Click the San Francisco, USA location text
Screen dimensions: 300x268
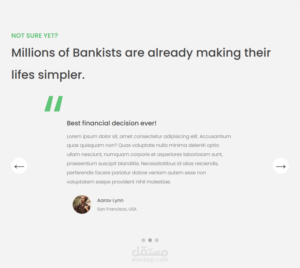(x=117, y=209)
